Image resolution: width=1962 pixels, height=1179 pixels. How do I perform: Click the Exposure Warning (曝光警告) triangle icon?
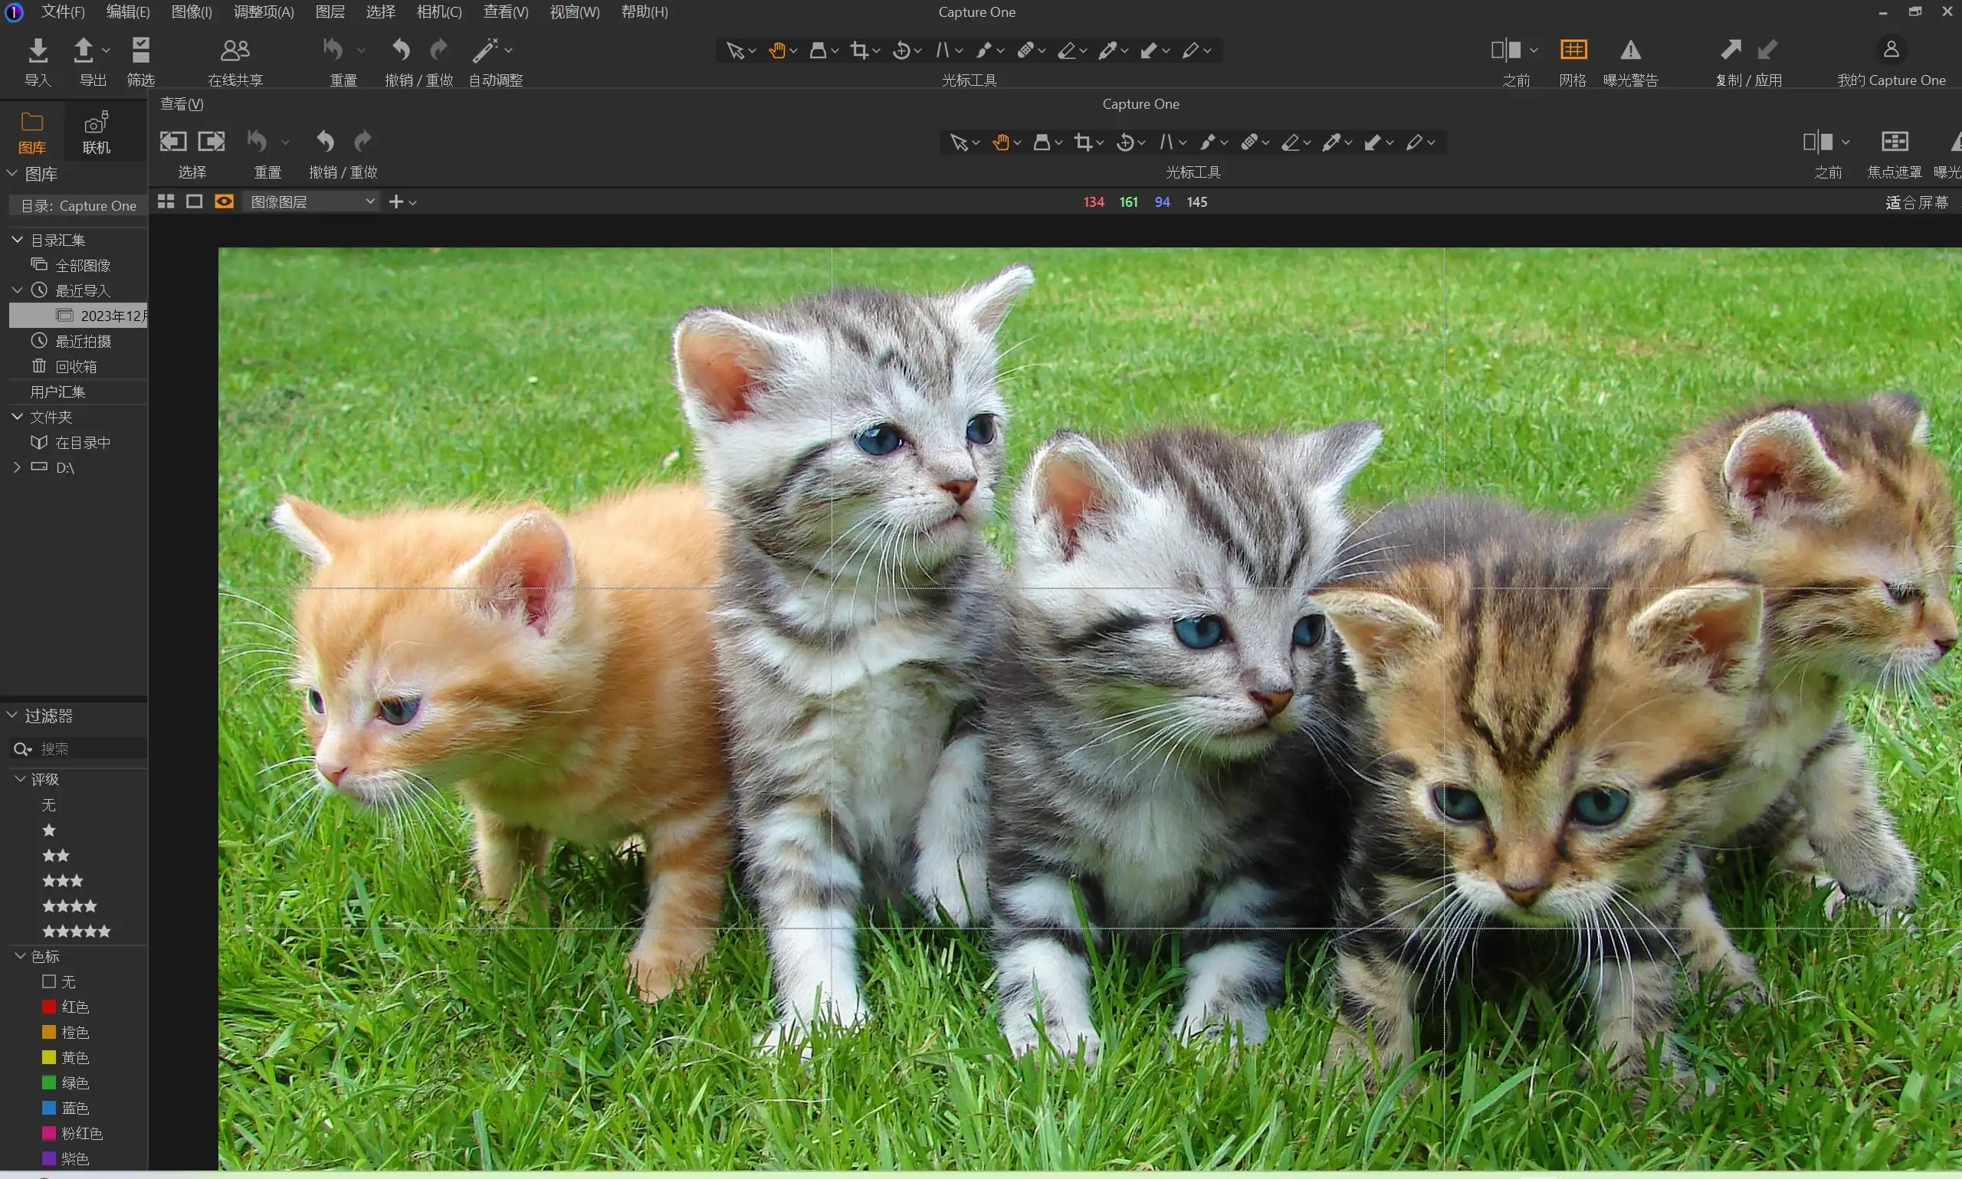click(x=1630, y=51)
